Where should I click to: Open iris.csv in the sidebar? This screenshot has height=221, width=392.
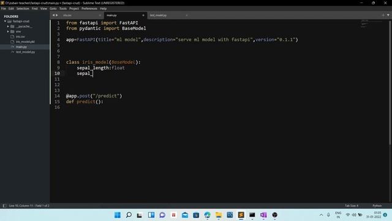(20, 37)
